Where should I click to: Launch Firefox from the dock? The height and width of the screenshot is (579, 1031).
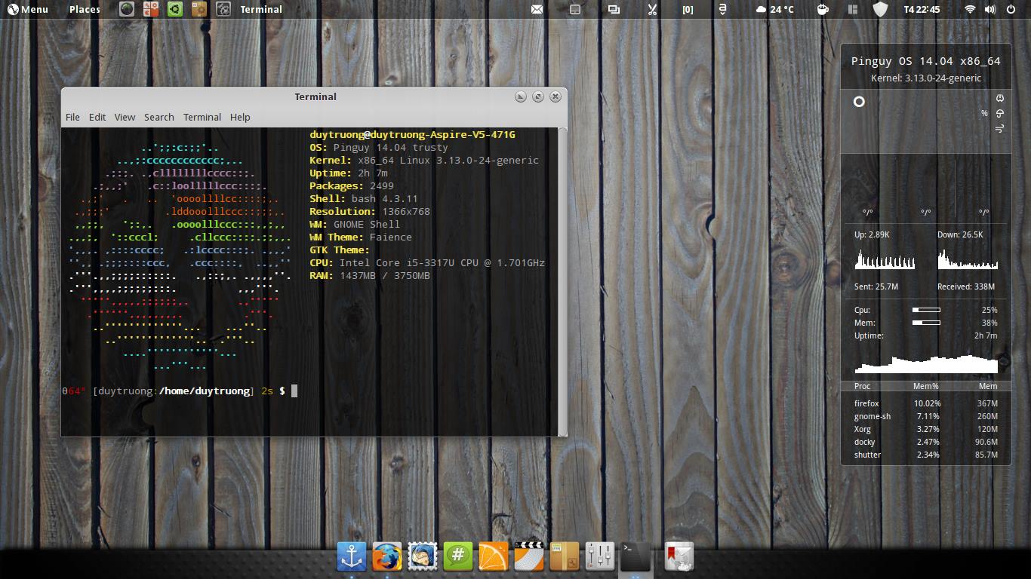pos(387,556)
